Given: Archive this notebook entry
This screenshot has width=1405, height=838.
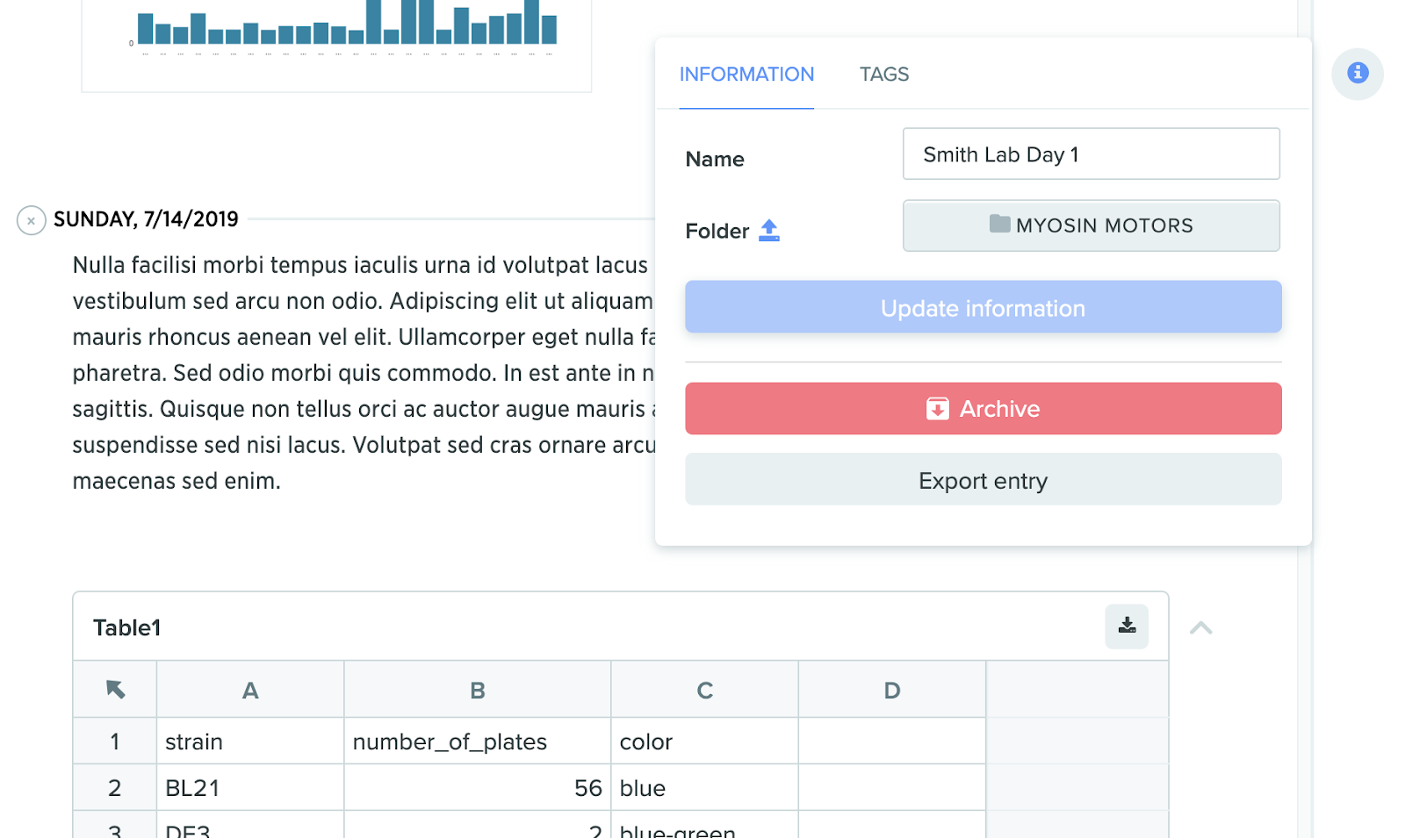Looking at the screenshot, I should (x=983, y=409).
